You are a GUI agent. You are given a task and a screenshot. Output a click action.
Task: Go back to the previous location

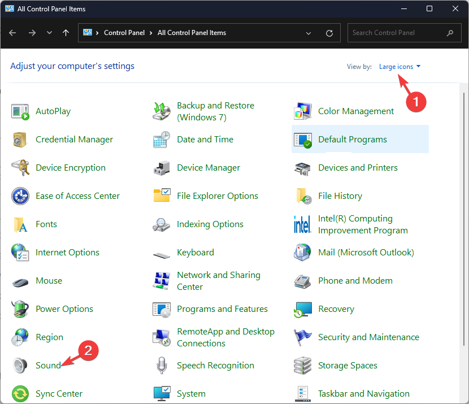(13, 33)
